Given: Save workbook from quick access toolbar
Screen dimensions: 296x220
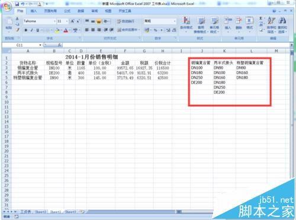Looking at the screenshot, I should click(x=17, y=4).
